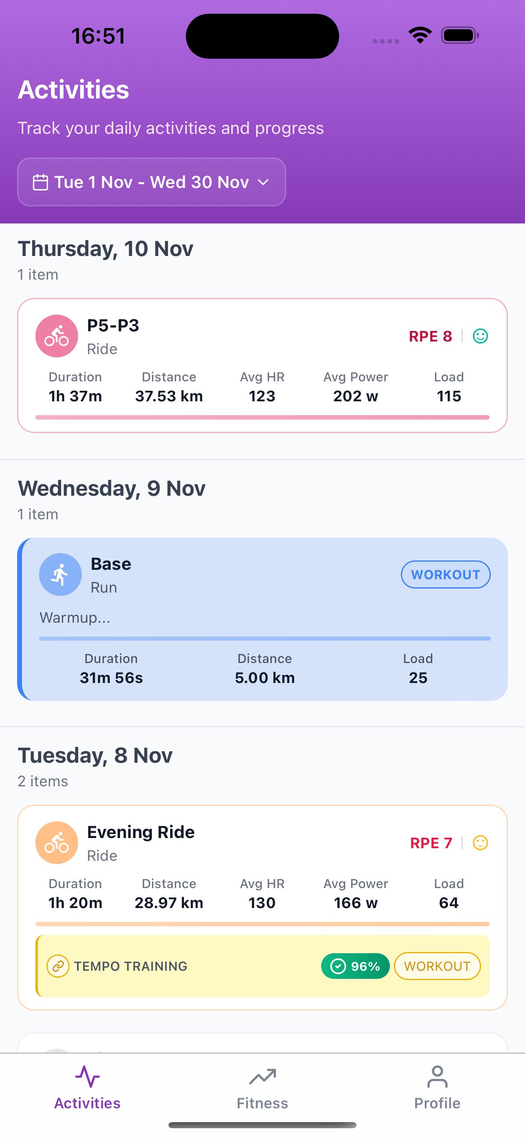Tap the green smiley next to RPE 8
The width and height of the screenshot is (525, 1138).
point(480,336)
